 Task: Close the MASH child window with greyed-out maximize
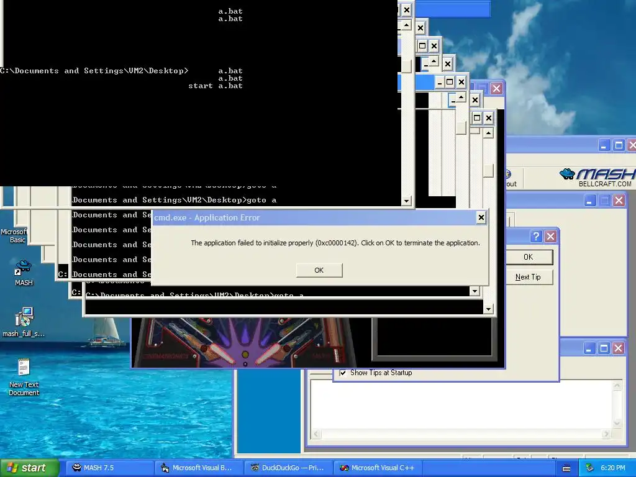coord(619,201)
